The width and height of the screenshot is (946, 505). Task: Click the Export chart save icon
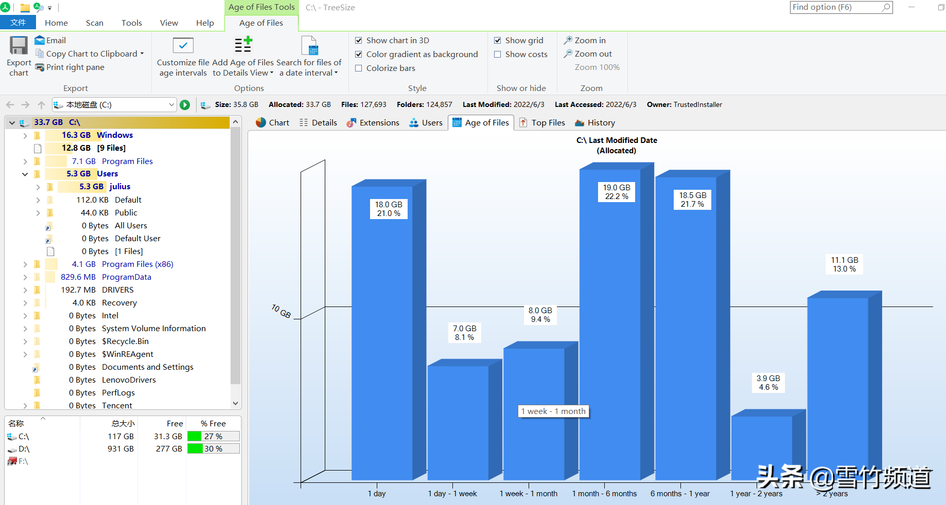[19, 46]
